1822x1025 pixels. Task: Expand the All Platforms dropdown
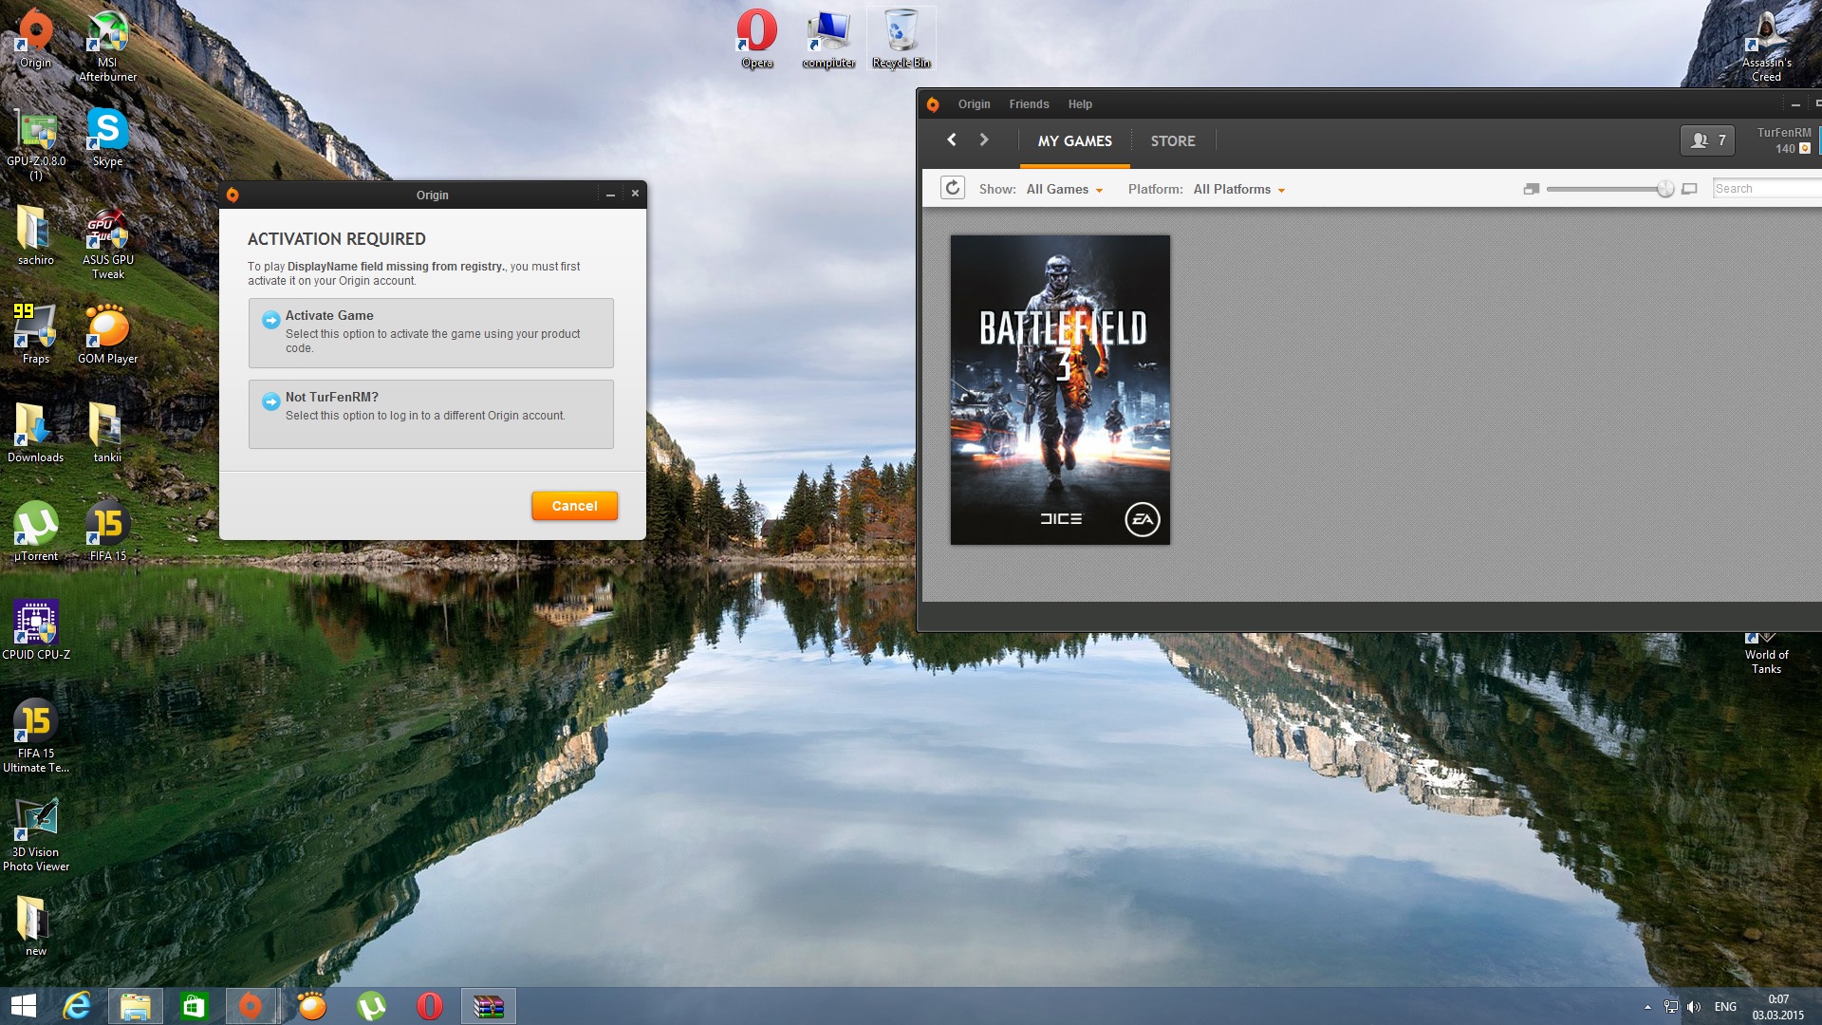(1238, 189)
